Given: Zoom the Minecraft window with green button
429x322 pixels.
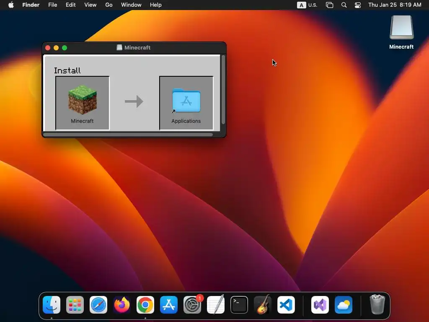Looking at the screenshot, I should pyautogui.click(x=65, y=48).
